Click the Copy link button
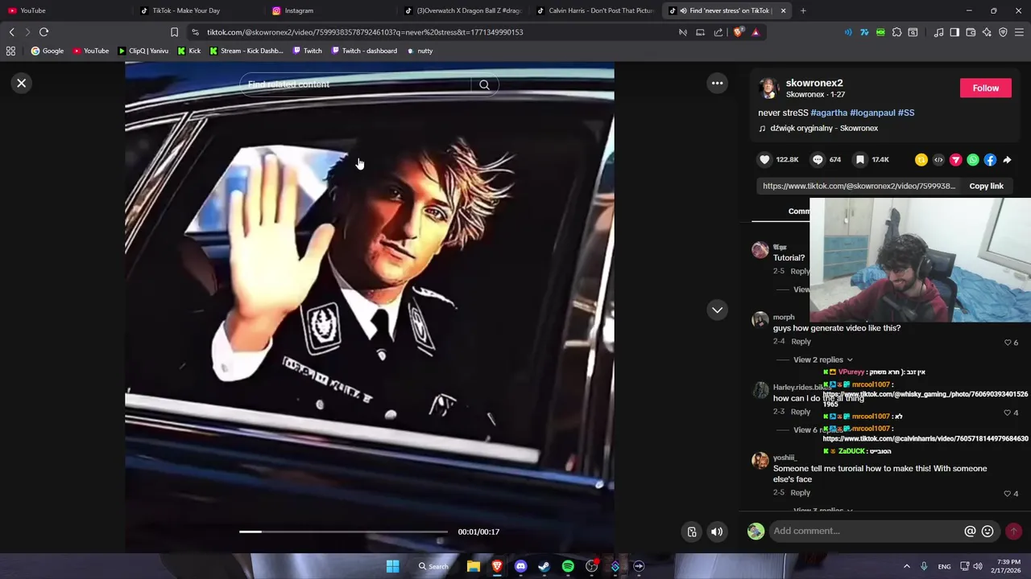The image size is (1031, 579). click(986, 186)
